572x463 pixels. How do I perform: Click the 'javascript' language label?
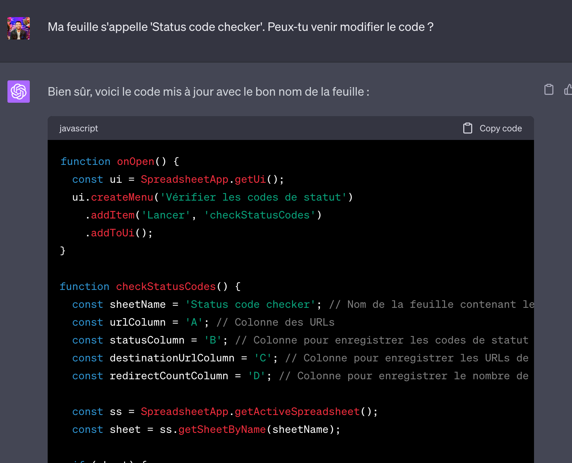click(x=79, y=128)
